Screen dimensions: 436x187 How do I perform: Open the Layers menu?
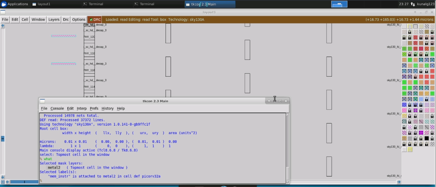(54, 20)
